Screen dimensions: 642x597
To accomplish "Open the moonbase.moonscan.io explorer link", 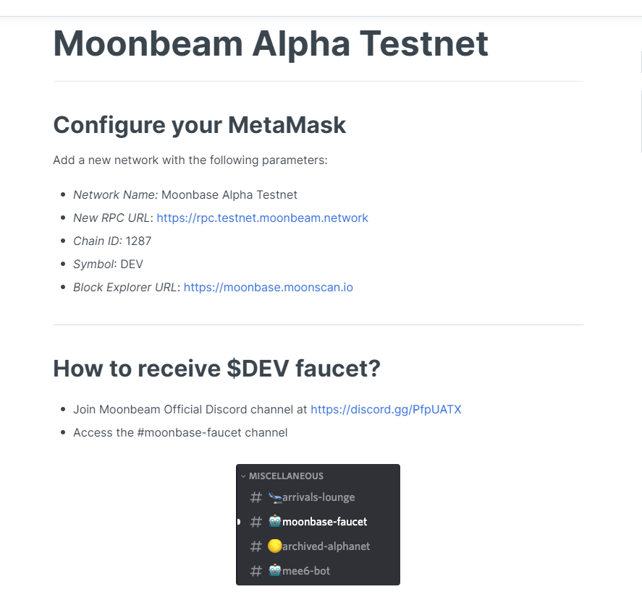I will 268,287.
